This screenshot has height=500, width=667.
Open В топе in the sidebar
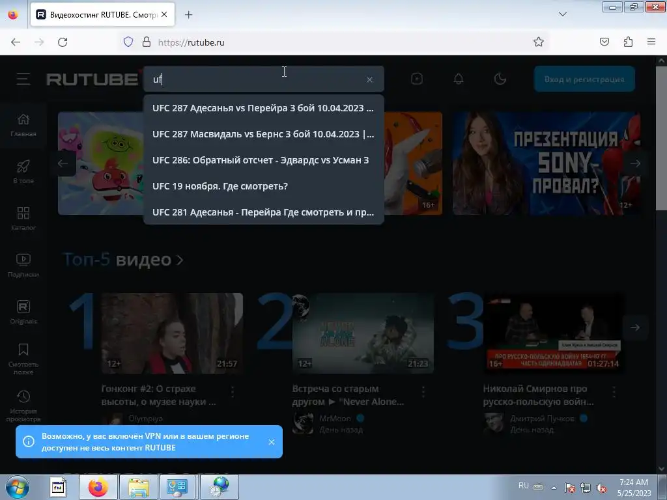(23, 172)
